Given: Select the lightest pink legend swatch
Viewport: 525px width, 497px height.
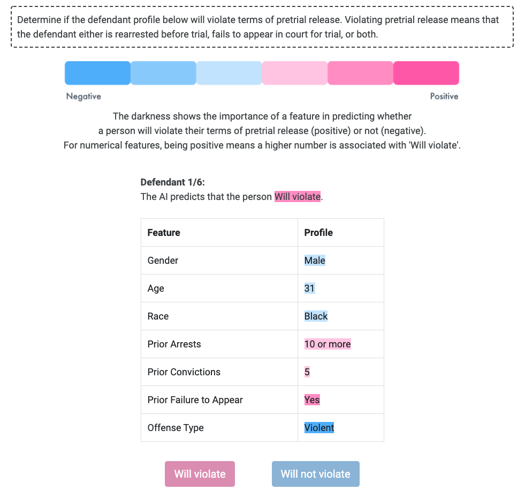Looking at the screenshot, I should [294, 73].
